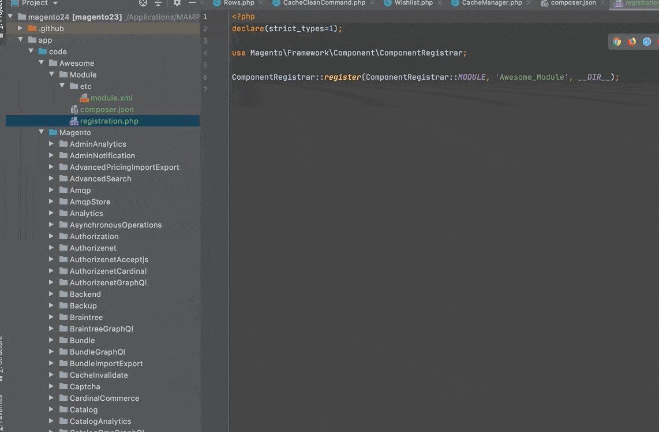Switch to the Wishlist.php tab
Screen dimensions: 659x432
click(x=413, y=3)
